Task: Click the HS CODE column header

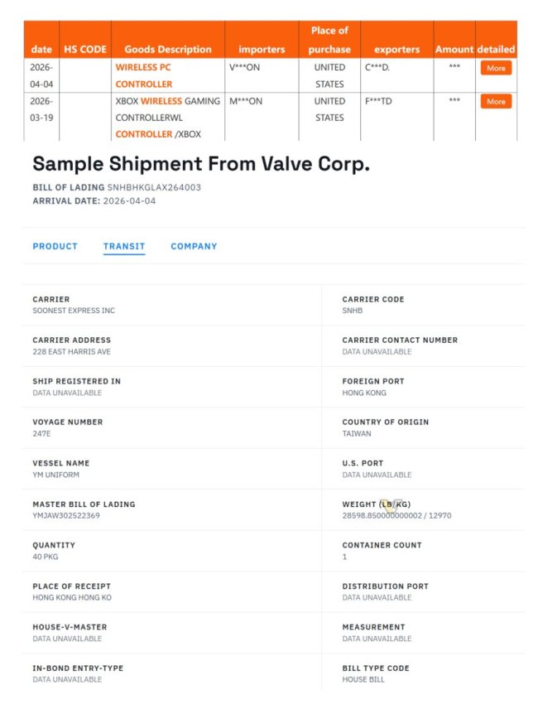Action: pos(85,49)
